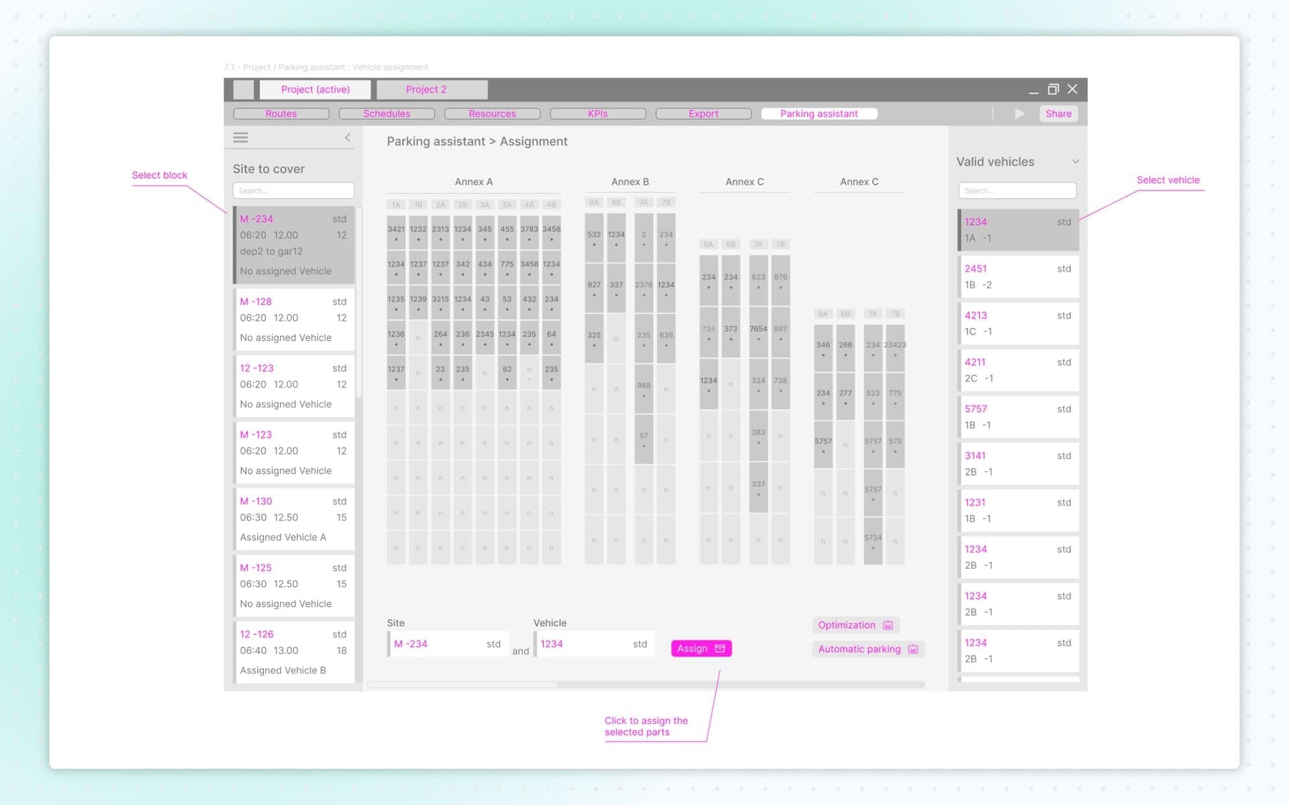
Task: Click the Valid vehicles search field
Action: coord(1017,191)
